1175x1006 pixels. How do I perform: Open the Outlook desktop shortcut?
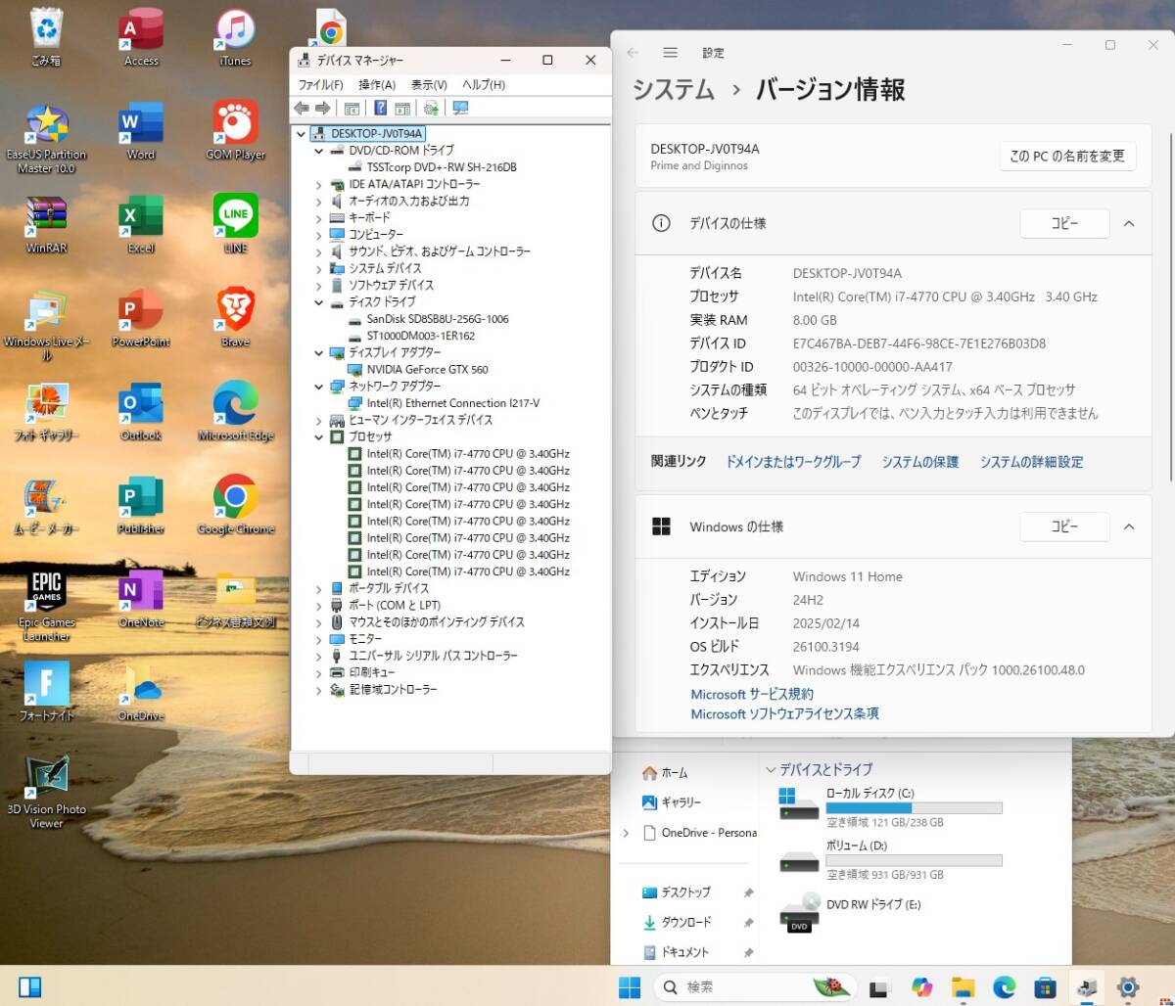pos(141,413)
